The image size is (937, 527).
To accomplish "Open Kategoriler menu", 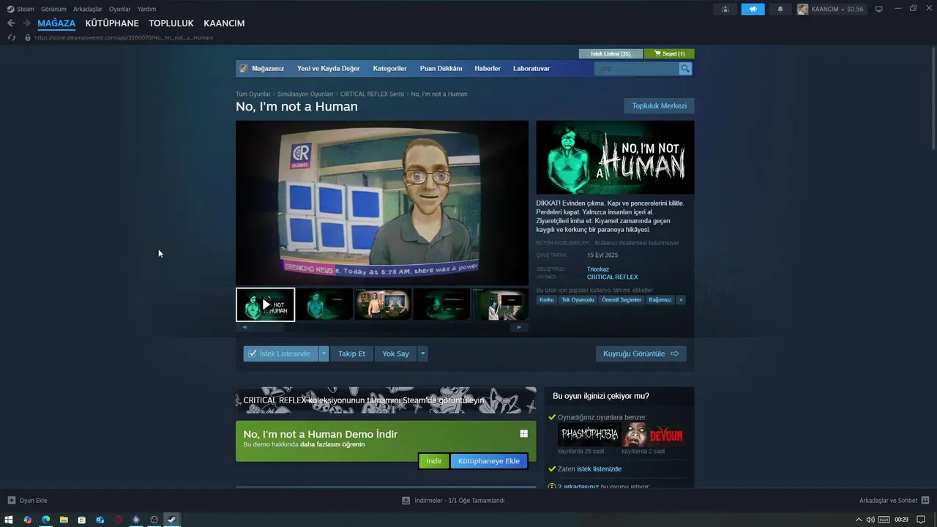I will coord(389,69).
